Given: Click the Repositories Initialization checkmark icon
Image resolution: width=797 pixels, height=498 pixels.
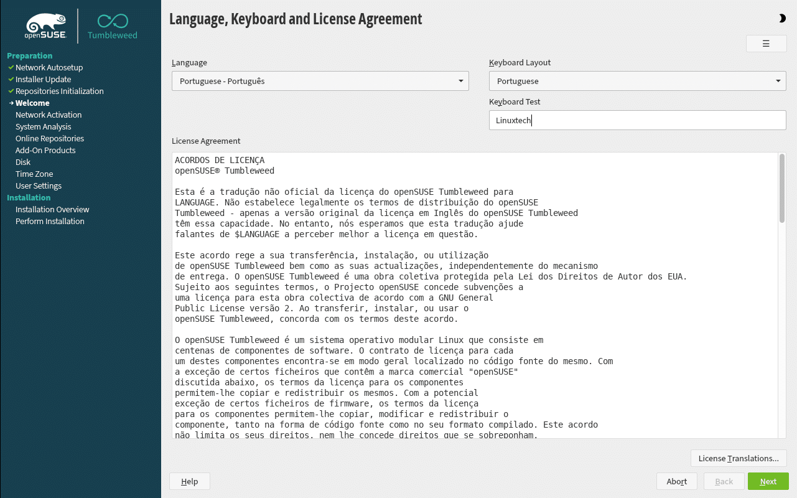Looking at the screenshot, I should pos(11,91).
